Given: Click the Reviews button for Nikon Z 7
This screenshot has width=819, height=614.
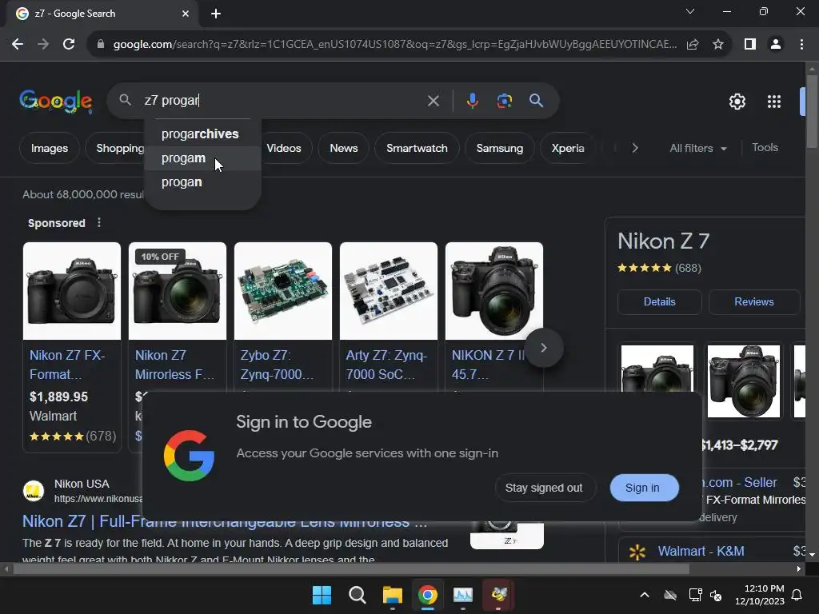Looking at the screenshot, I should pyautogui.click(x=753, y=301).
